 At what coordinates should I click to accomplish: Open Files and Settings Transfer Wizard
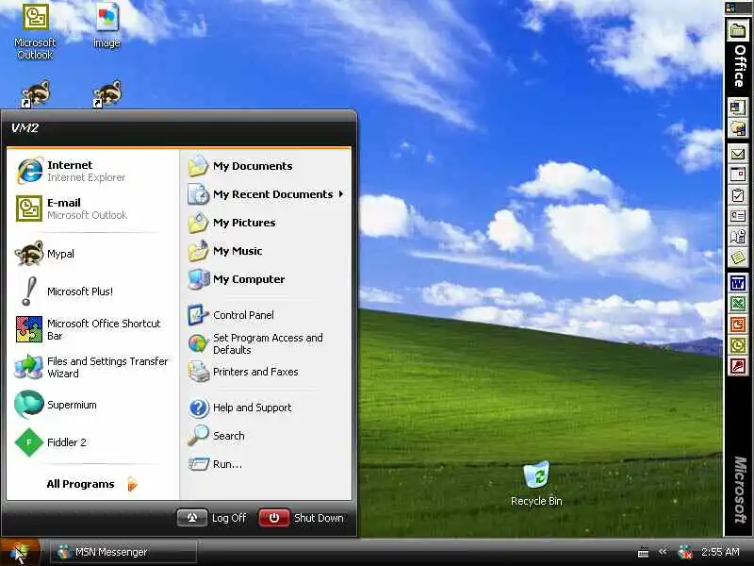click(92, 367)
